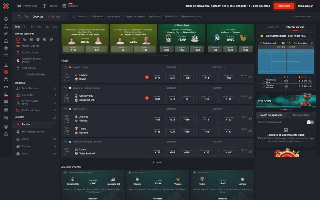Switch to the En vivo tab
This screenshot has width=320, height=200.
[x=54, y=17]
